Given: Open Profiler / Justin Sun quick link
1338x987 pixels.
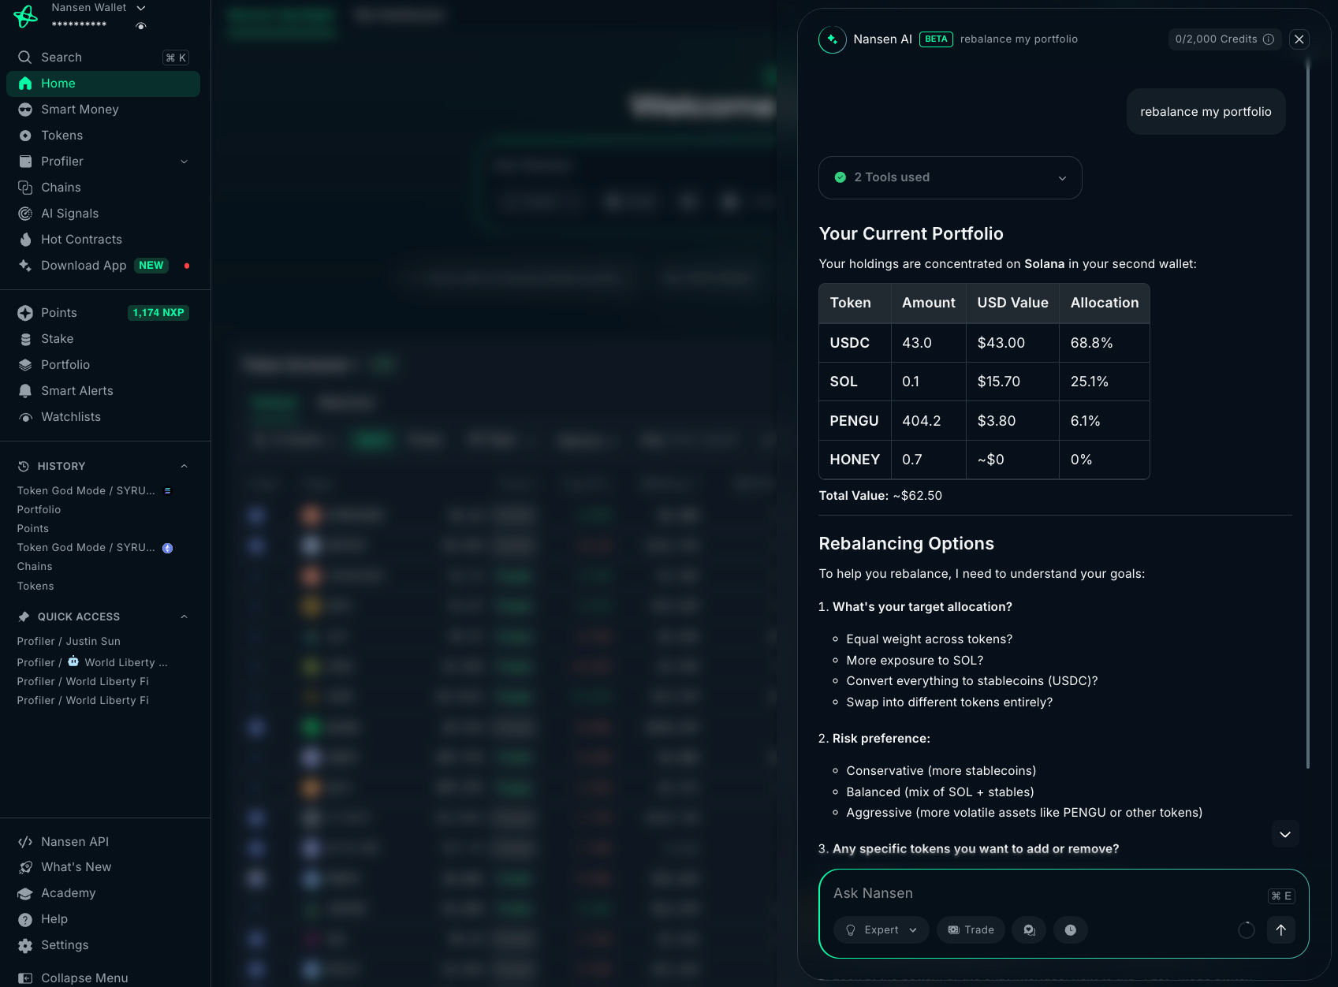Looking at the screenshot, I should point(69,642).
